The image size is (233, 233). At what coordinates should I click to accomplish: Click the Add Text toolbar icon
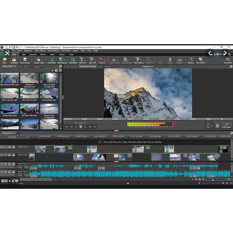click(83, 60)
